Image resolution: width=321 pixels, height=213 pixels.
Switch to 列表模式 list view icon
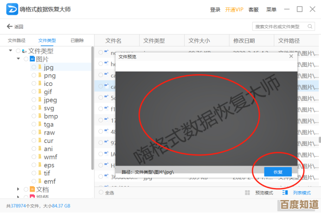click(x=285, y=193)
